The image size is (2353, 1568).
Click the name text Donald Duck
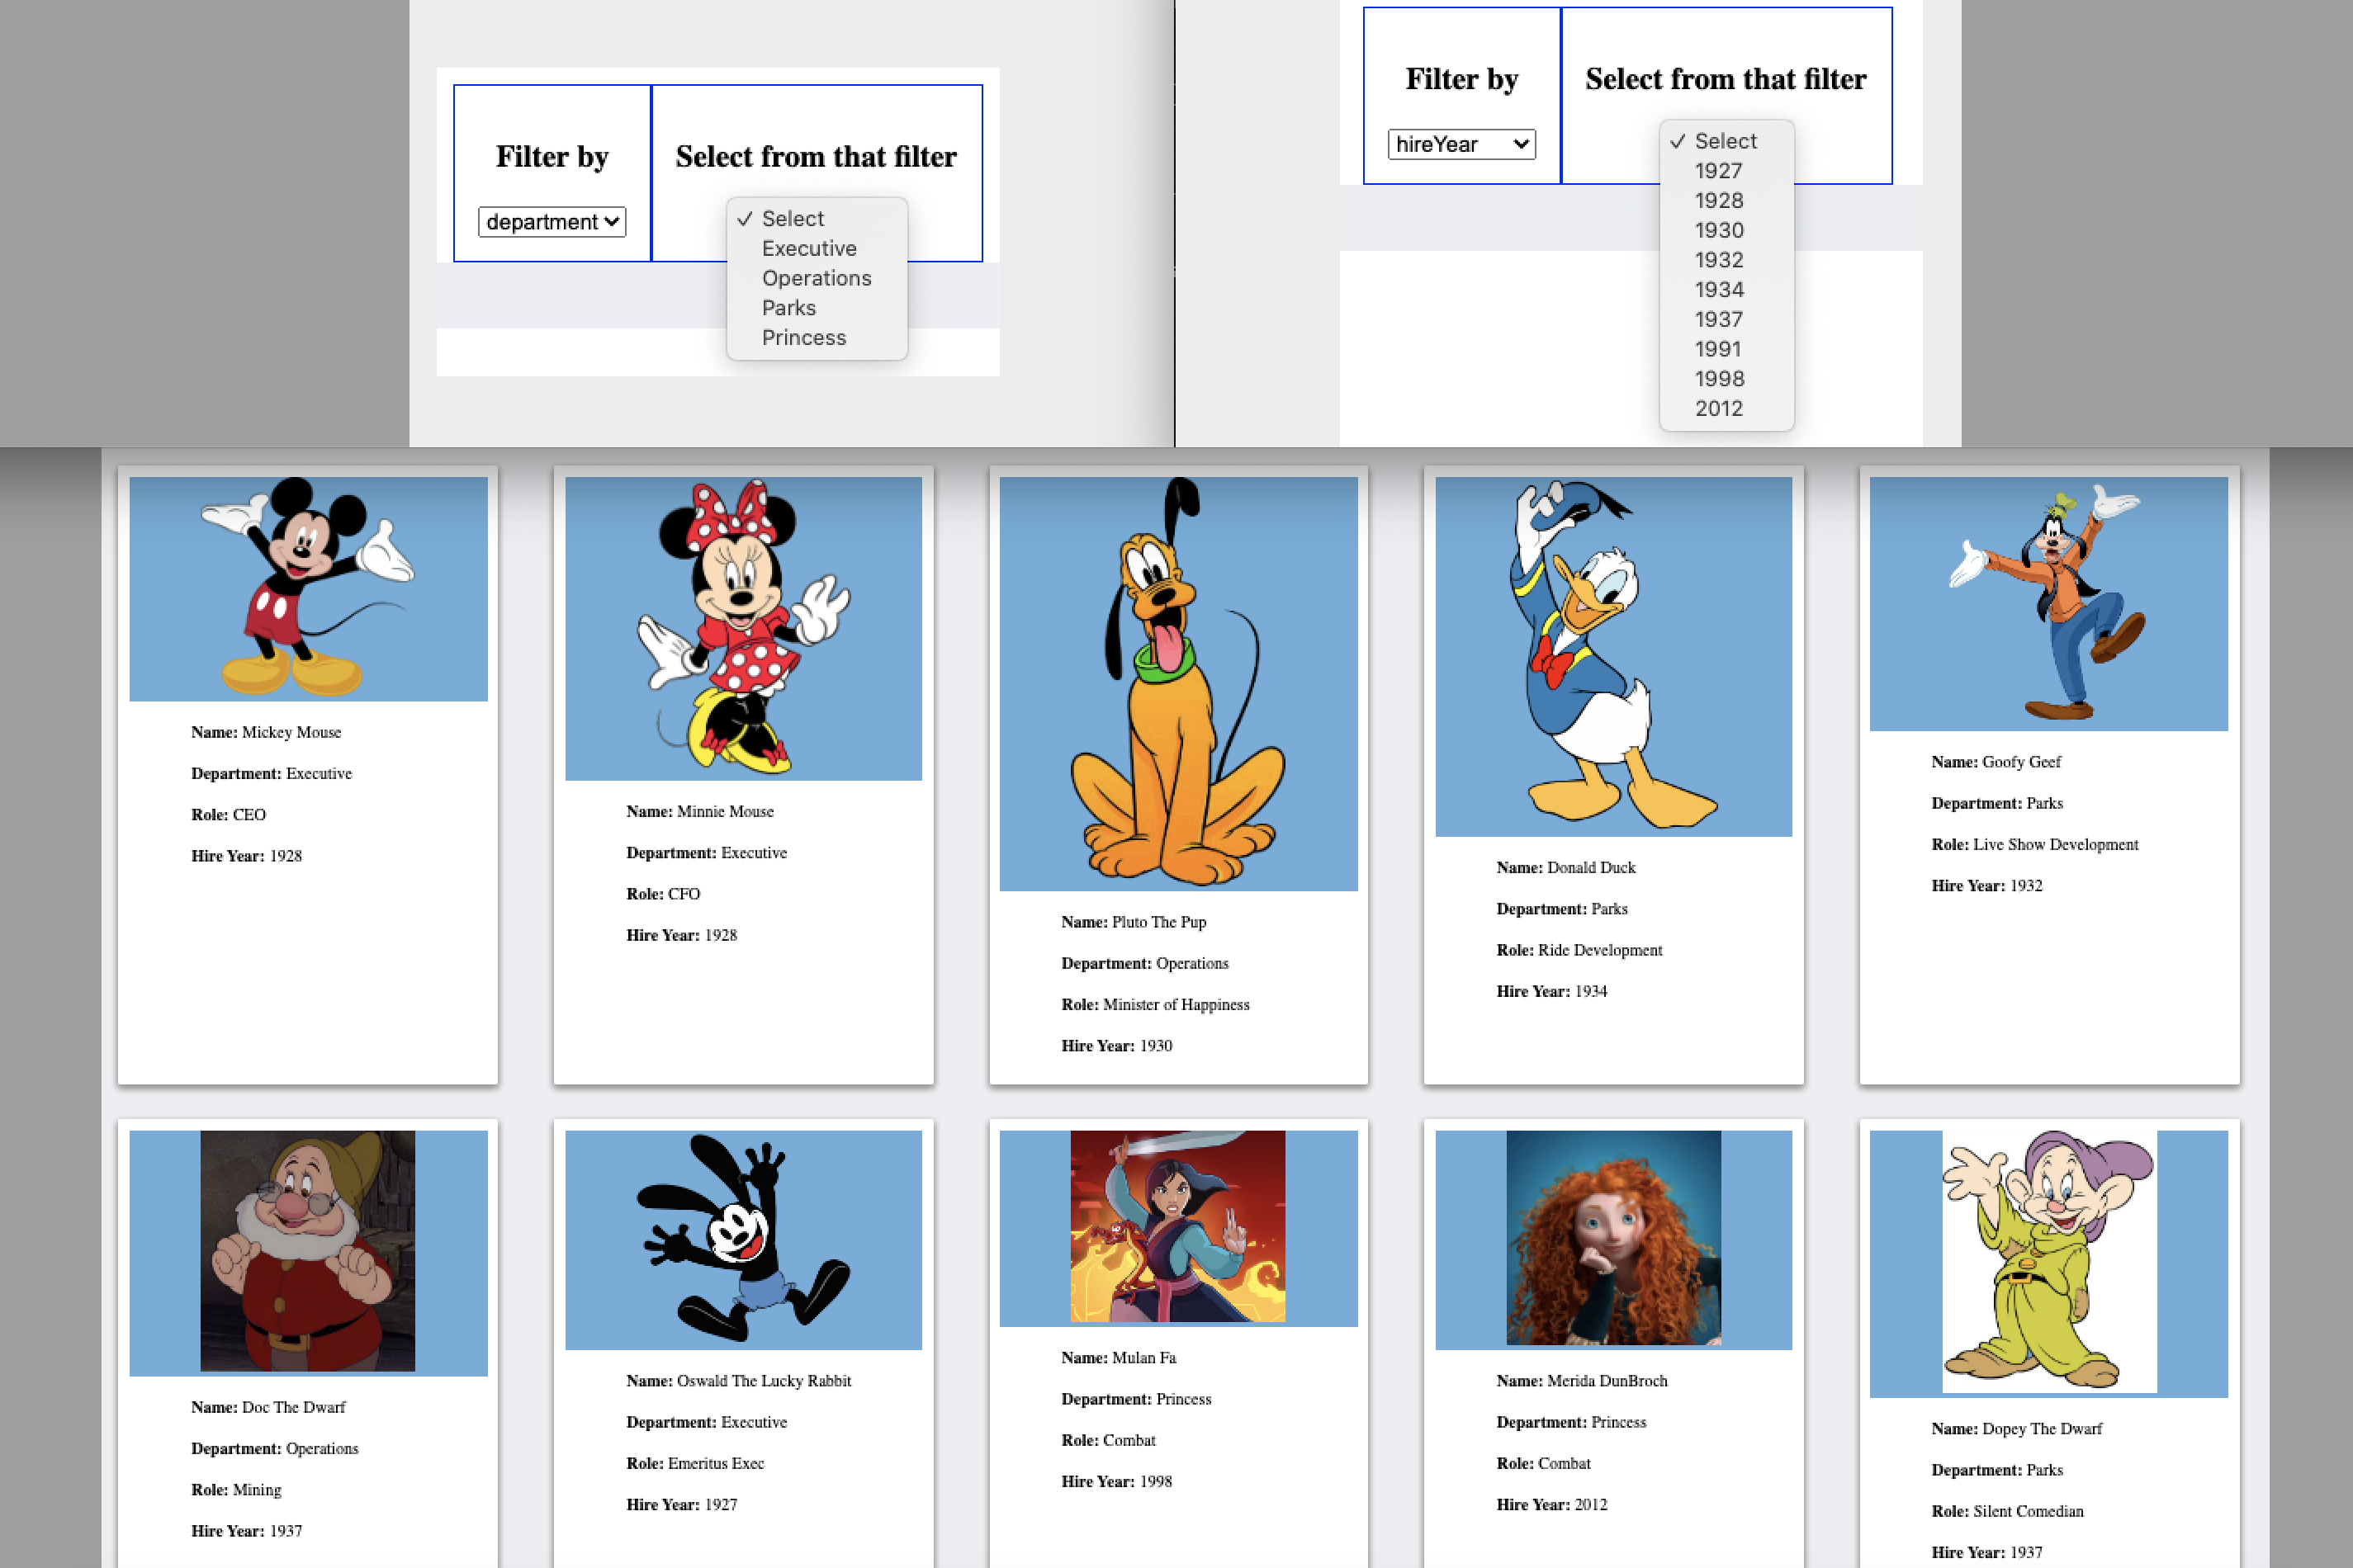pyautogui.click(x=1592, y=868)
